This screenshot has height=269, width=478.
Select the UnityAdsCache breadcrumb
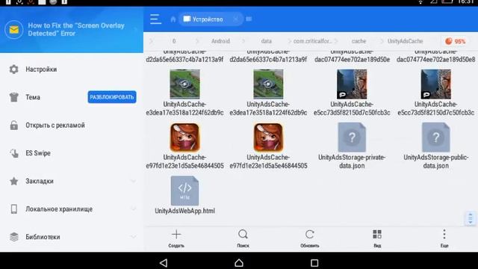click(405, 41)
